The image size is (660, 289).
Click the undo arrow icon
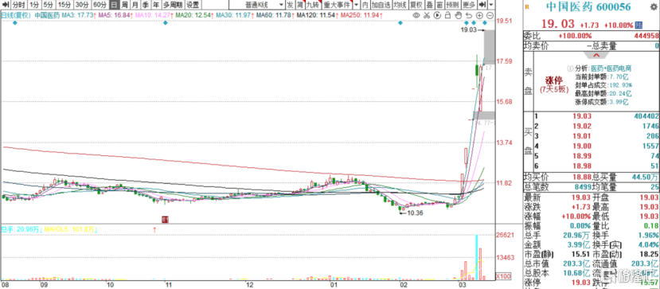tap(469, 15)
